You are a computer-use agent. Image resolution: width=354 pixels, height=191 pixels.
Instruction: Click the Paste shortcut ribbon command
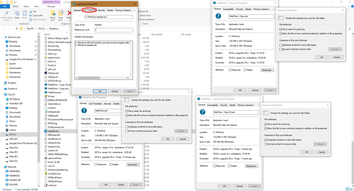(x=38, y=20)
